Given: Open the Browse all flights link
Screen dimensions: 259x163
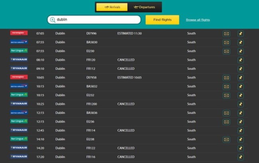Looking at the screenshot, I should [198, 20].
